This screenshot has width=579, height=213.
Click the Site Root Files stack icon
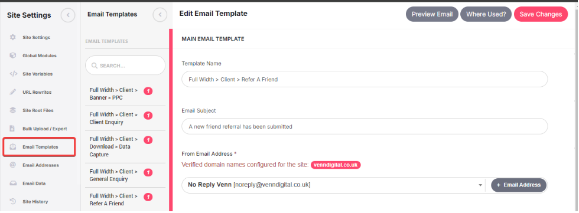click(13, 110)
